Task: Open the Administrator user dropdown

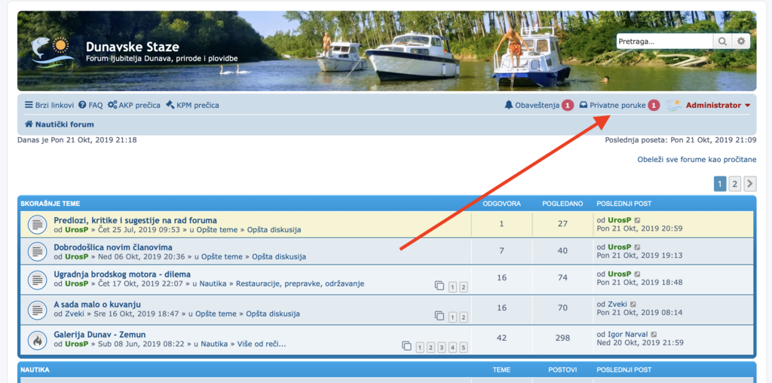Action: point(718,105)
